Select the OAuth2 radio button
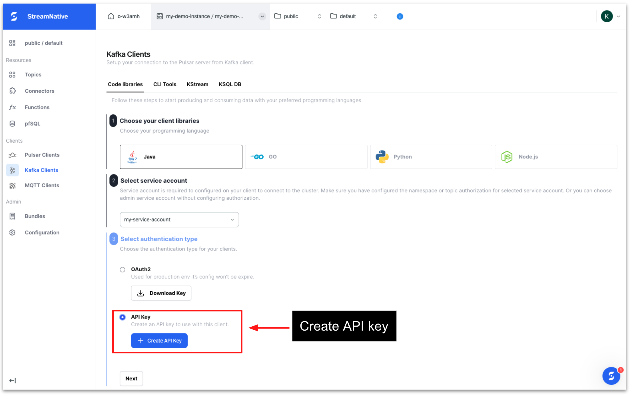Screen dimensions: 630x395 (x=123, y=269)
